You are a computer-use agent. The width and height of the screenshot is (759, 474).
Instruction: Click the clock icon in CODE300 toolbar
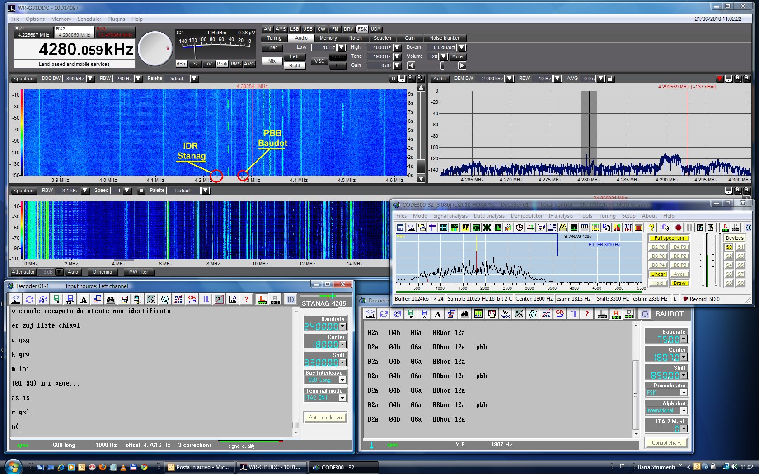520,228
